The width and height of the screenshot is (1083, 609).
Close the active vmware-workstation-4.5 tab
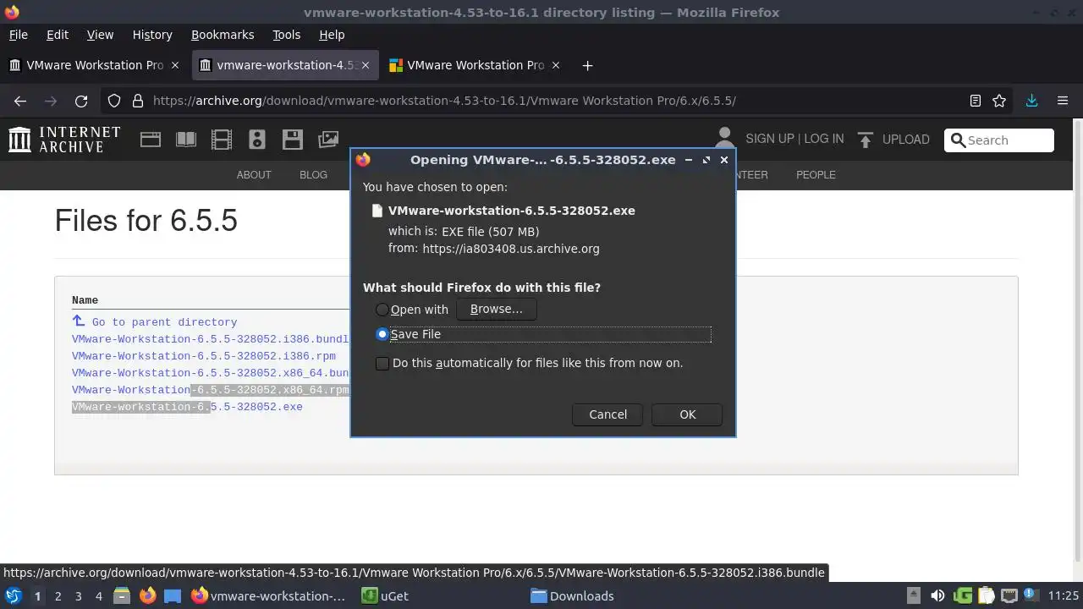[x=366, y=65]
